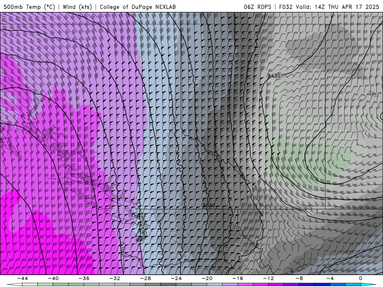Image resolution: width=383 pixels, height=287 pixels.
Task: Click 'College of DuPage NEXLAB' header text
Action: pyautogui.click(x=137, y=7)
